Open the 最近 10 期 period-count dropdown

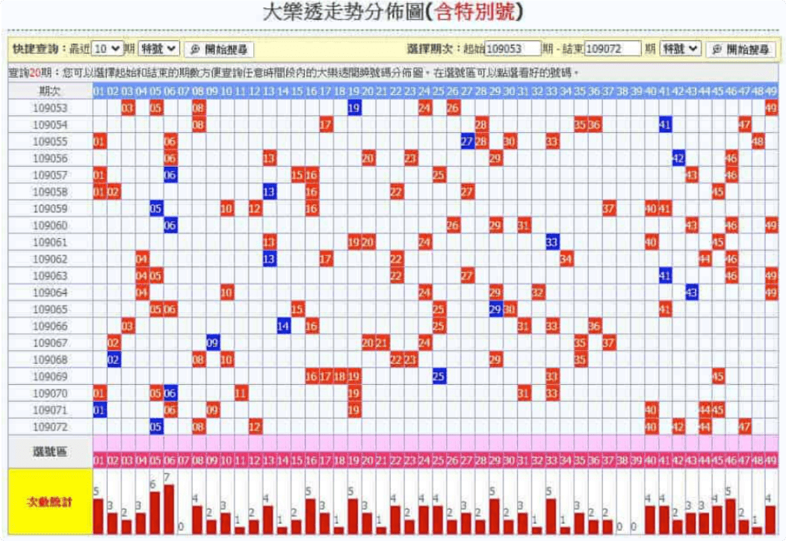[106, 49]
